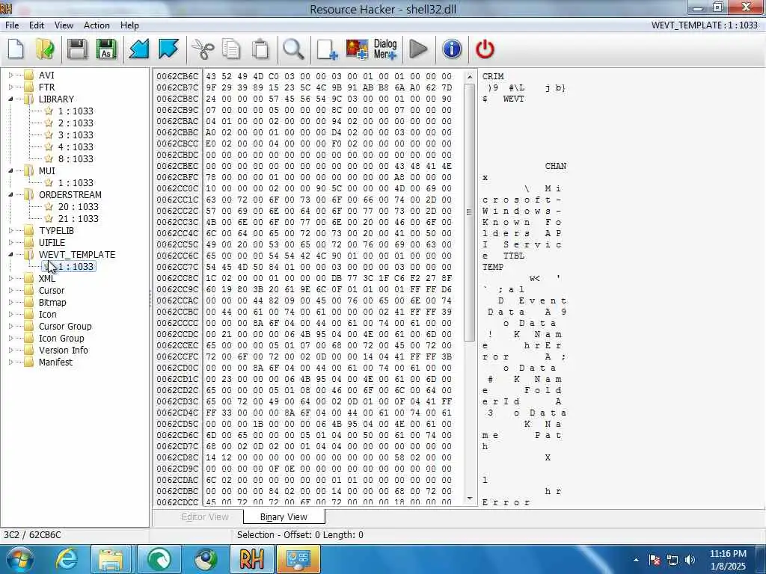Screen dimensions: 766x574
Task: Open the Action menu
Action: (x=96, y=25)
